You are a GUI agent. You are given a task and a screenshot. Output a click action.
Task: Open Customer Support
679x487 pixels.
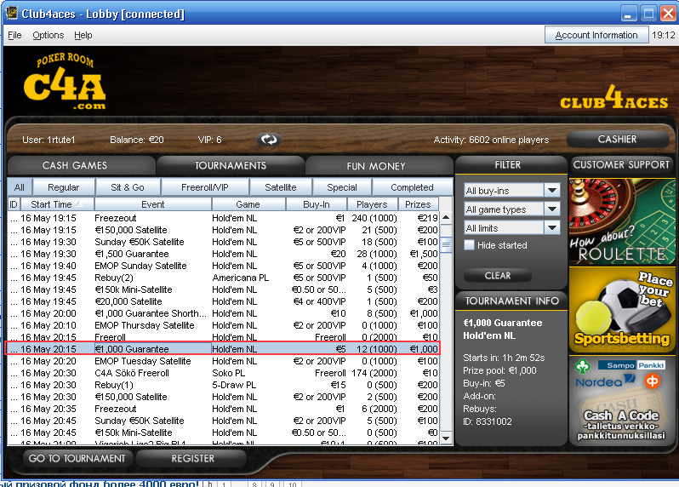621,164
